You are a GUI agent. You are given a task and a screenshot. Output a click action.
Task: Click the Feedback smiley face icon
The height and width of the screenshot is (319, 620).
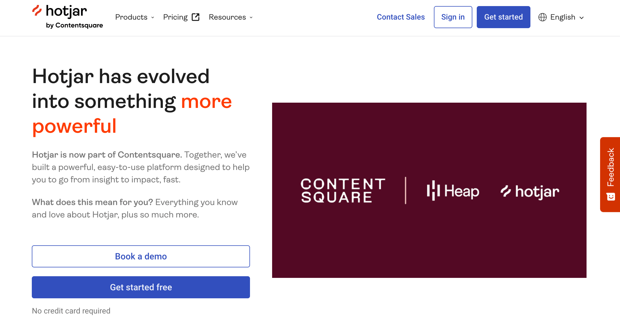[611, 197]
